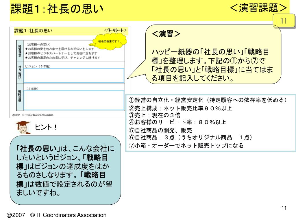This screenshot has height=222, width=296.
Task: Click the hint professor character icon
Action: [23, 127]
